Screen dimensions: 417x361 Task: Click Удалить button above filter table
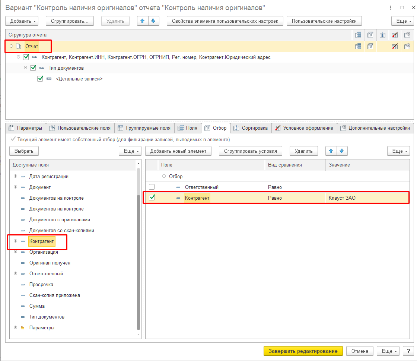[x=304, y=151]
